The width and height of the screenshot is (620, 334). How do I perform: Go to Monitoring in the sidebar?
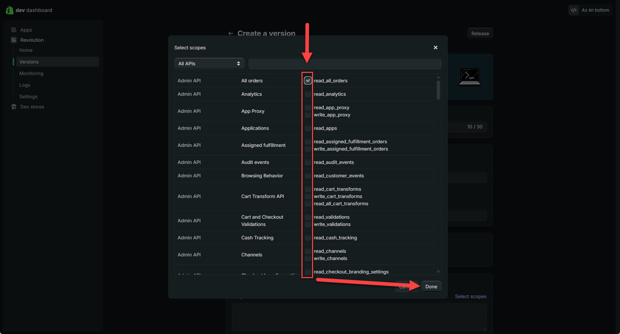pos(31,73)
